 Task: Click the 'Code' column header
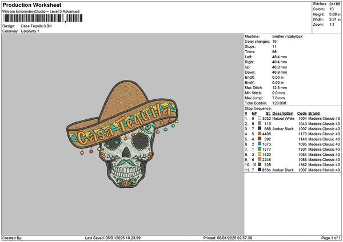click(302, 114)
